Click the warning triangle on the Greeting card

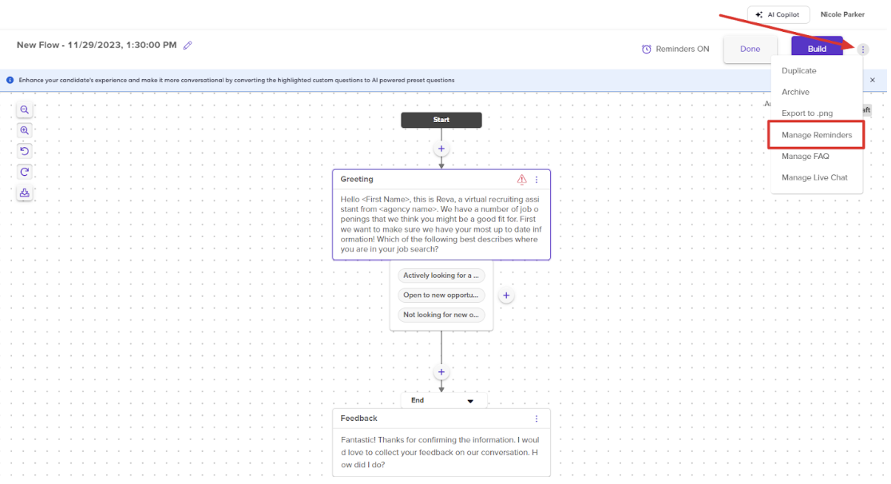(x=521, y=179)
